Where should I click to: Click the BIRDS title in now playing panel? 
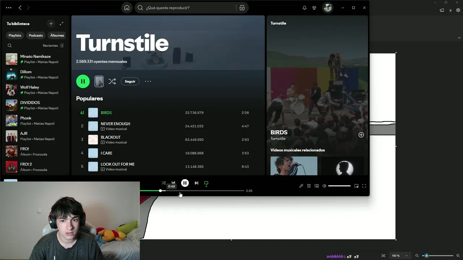tap(279, 133)
